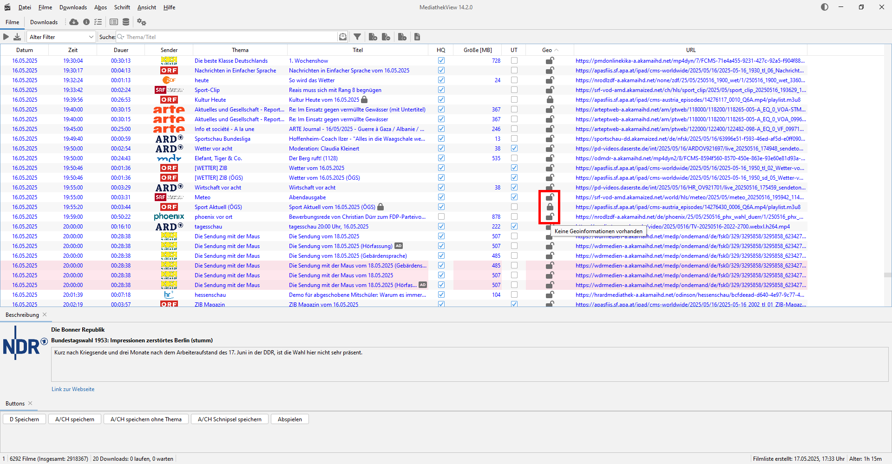This screenshot has width=892, height=464.
Task: Play the selected film with play icon
Action: point(6,37)
